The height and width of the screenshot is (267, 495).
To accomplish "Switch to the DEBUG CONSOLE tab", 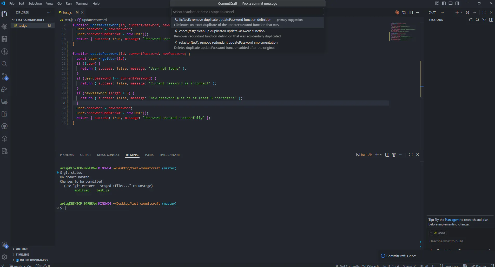I will click(108, 155).
